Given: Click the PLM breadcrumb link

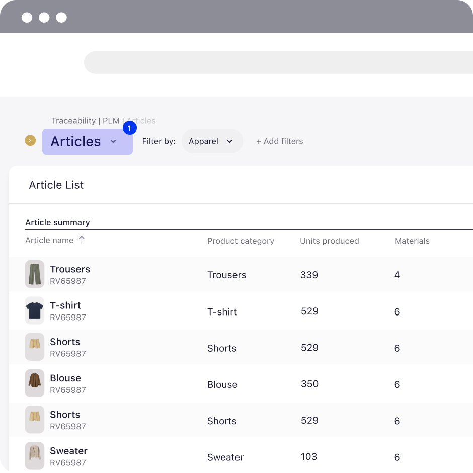Looking at the screenshot, I should (111, 121).
